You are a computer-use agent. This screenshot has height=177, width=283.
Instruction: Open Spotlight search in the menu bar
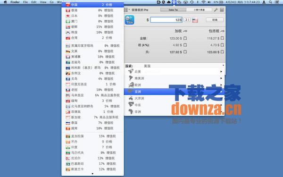[270, 2]
